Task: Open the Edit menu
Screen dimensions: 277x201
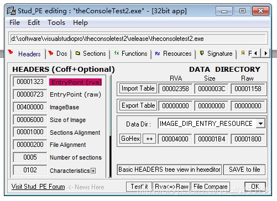Action: 34,23
